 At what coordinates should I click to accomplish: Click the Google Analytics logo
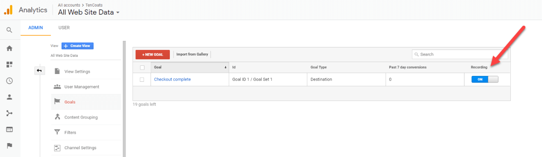pyautogui.click(x=8, y=9)
